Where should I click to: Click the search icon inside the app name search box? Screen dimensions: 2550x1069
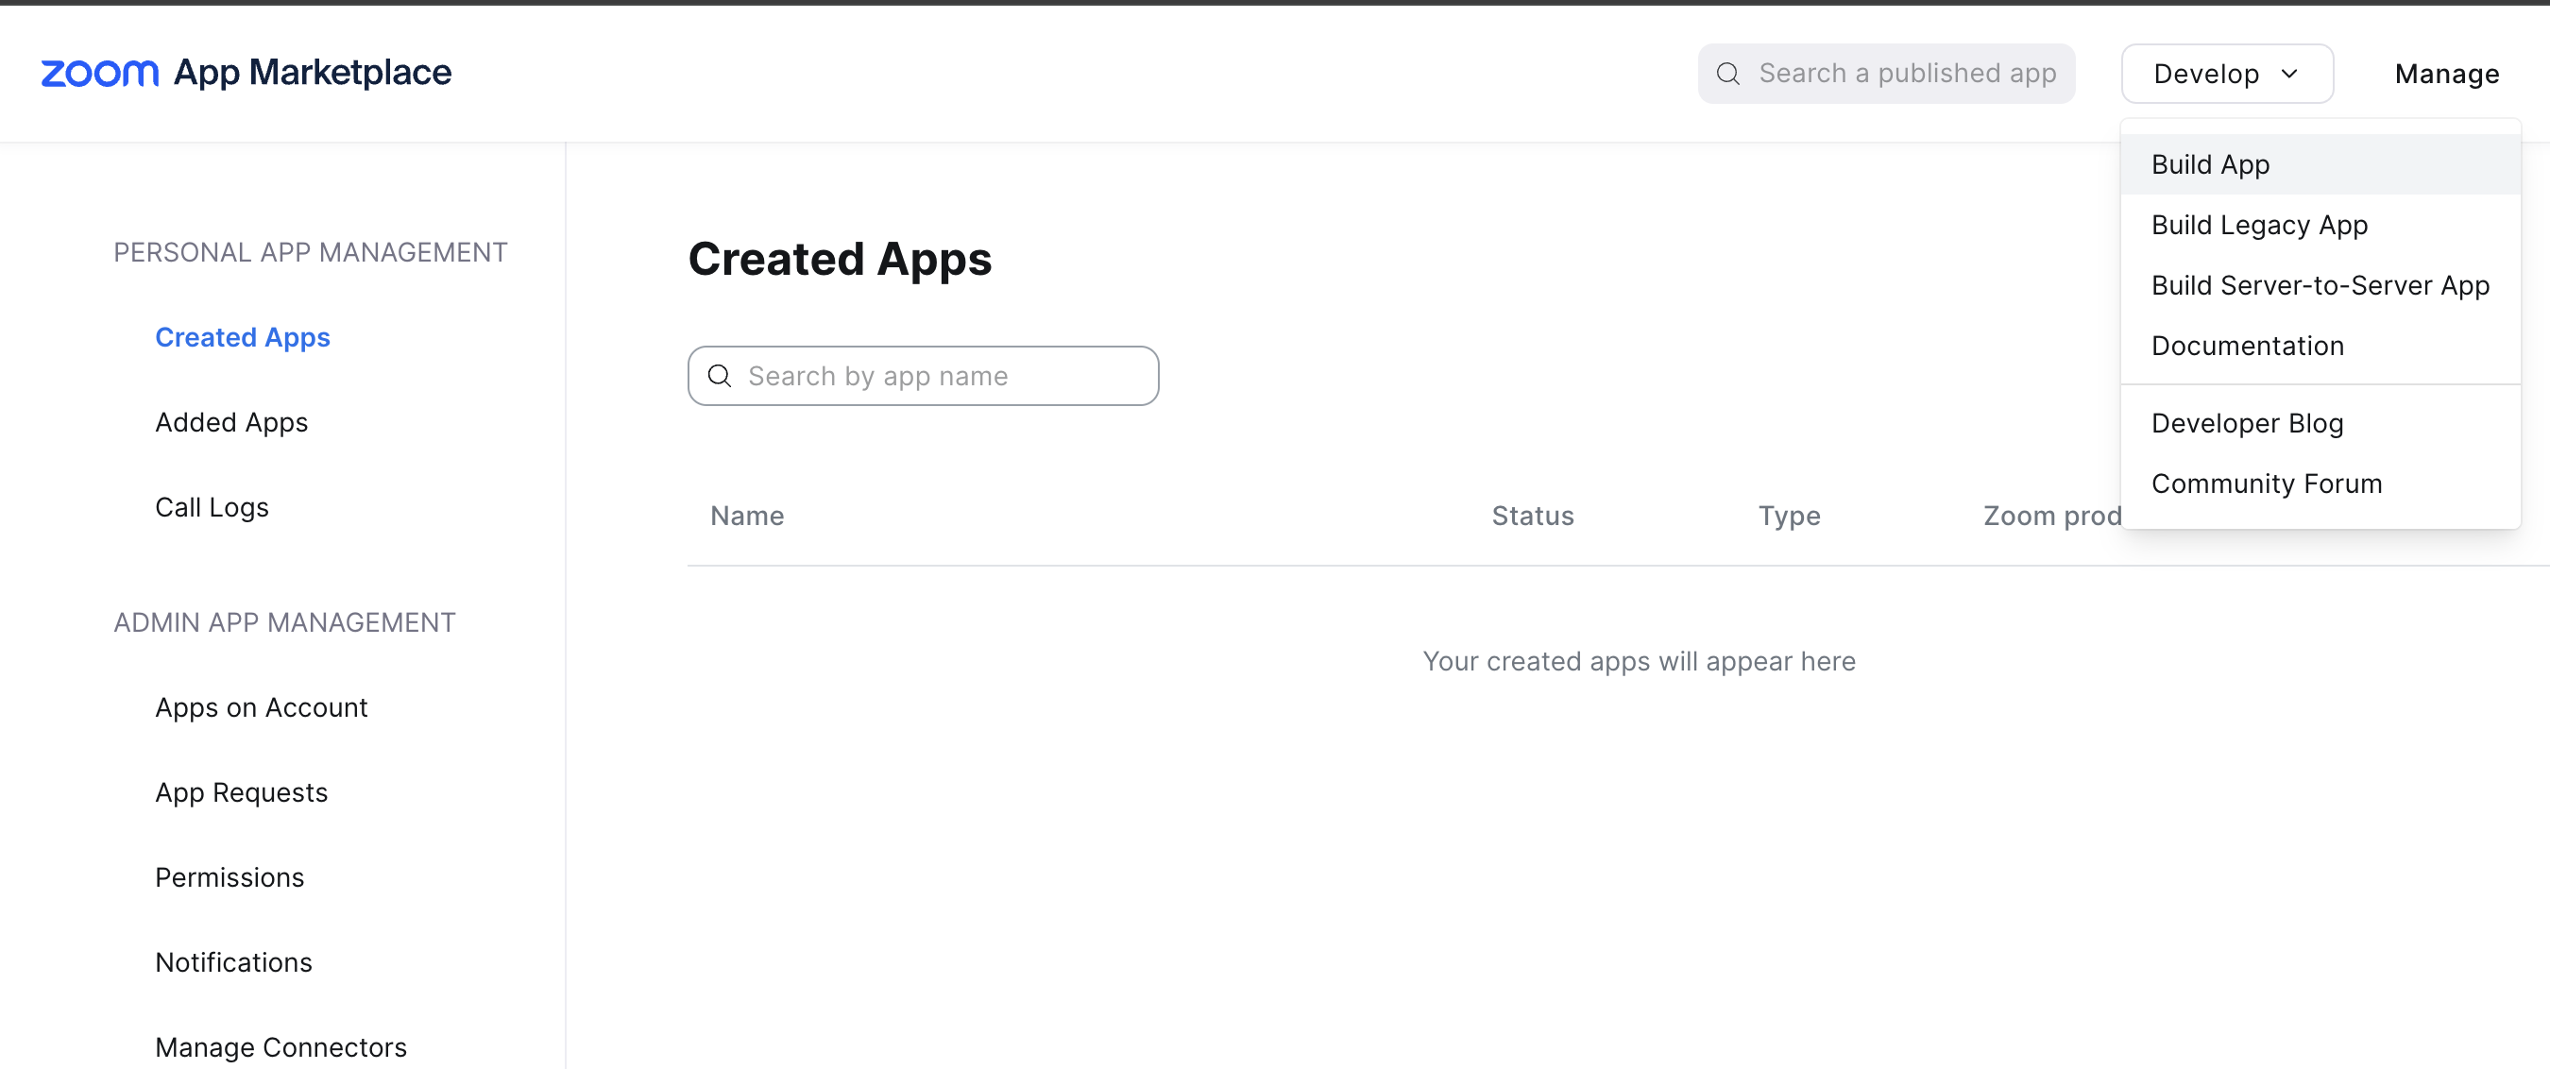pyautogui.click(x=720, y=376)
